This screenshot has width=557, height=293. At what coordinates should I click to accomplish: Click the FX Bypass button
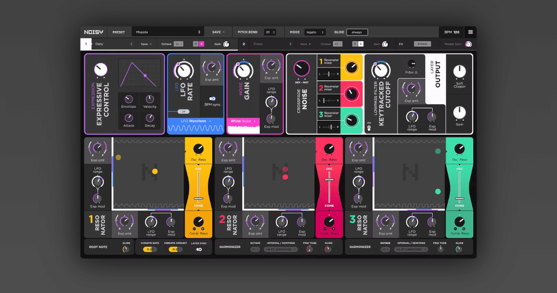click(422, 44)
